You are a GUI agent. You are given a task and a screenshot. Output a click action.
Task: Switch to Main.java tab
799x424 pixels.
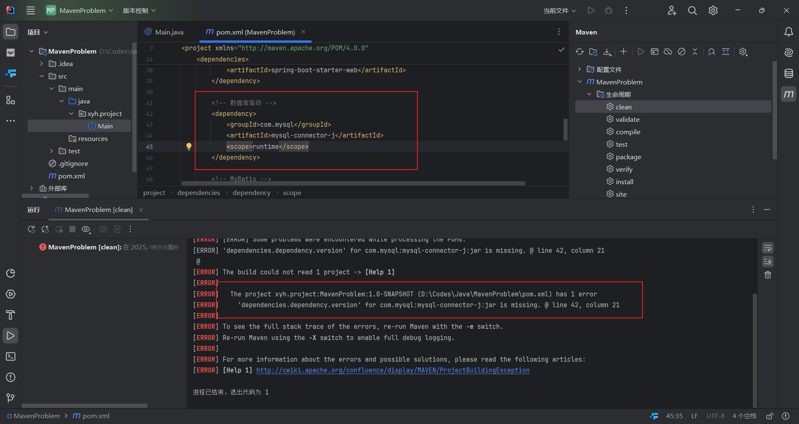164,32
